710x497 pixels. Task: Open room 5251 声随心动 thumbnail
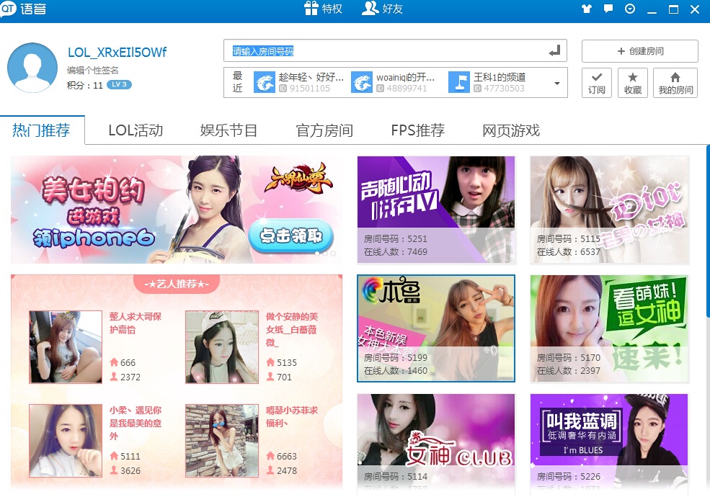(436, 210)
